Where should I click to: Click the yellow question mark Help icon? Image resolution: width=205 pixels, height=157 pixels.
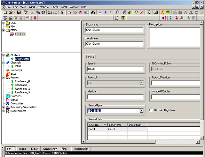(x=62, y=12)
